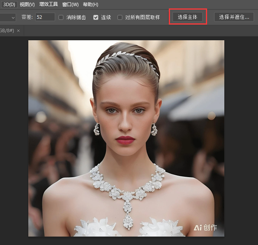Click the portrait image on the canvas
This screenshot has height=245, width=258.
click(126, 138)
